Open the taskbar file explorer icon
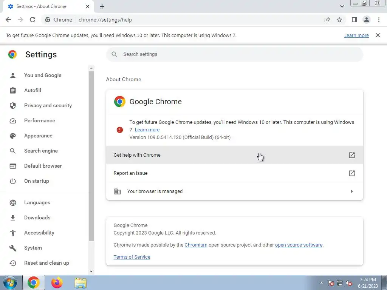Image resolution: width=387 pixels, height=290 pixels. tap(80, 283)
